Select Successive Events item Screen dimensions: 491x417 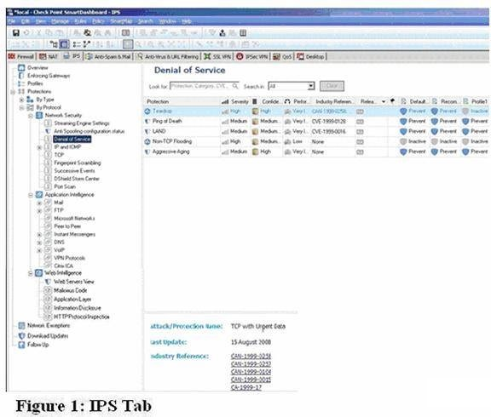(74, 171)
